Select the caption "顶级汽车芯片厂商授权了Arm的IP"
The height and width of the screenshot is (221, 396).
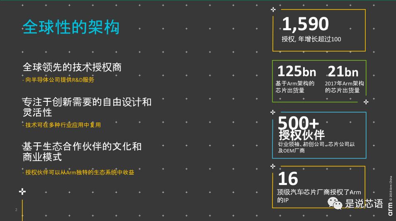pyautogui.click(x=319, y=196)
